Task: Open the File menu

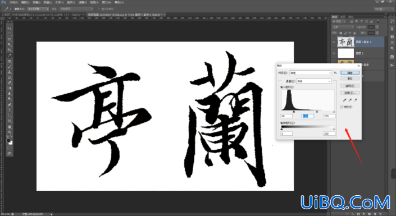Action: coord(13,2)
